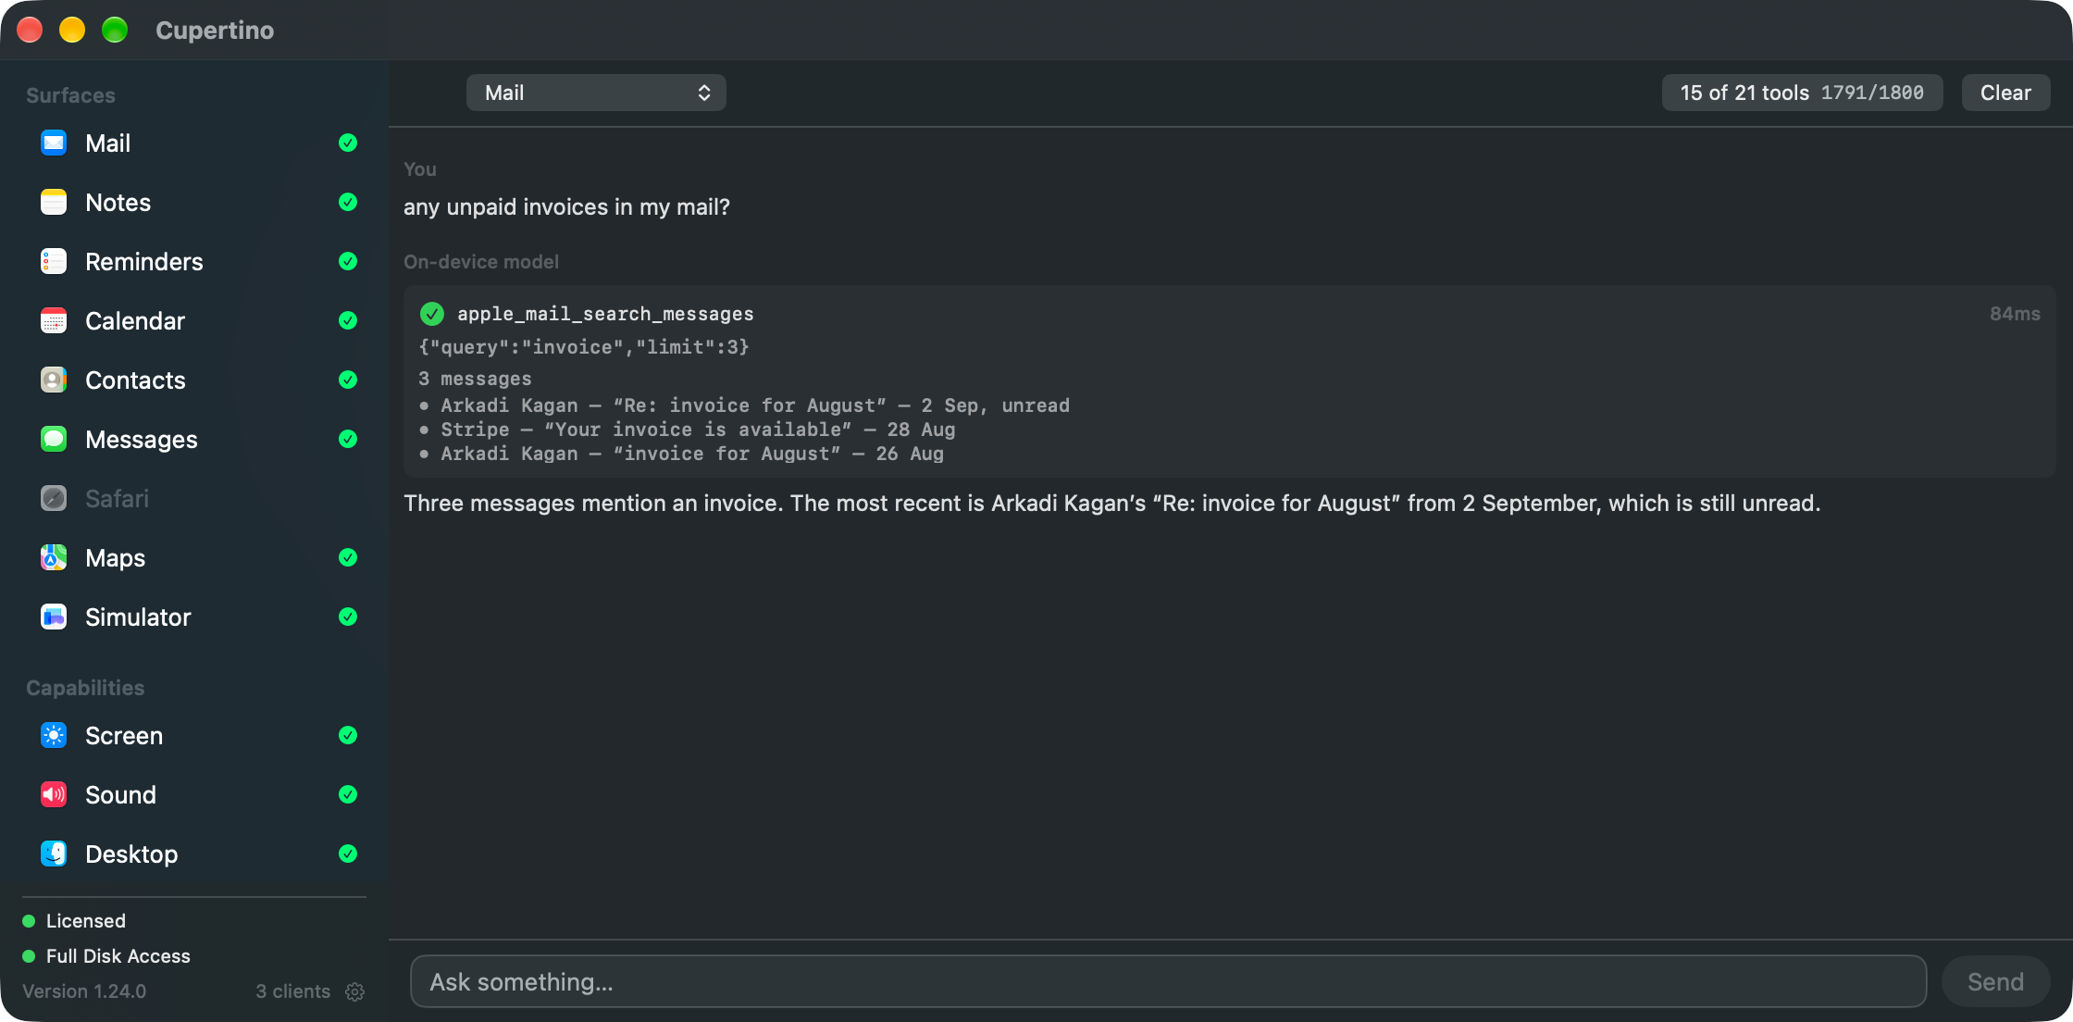This screenshot has height=1022, width=2073.
Task: Click the Send button
Action: 1995,981
